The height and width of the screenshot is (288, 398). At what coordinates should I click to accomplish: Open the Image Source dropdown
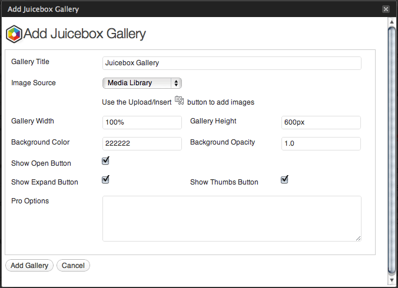click(x=142, y=83)
